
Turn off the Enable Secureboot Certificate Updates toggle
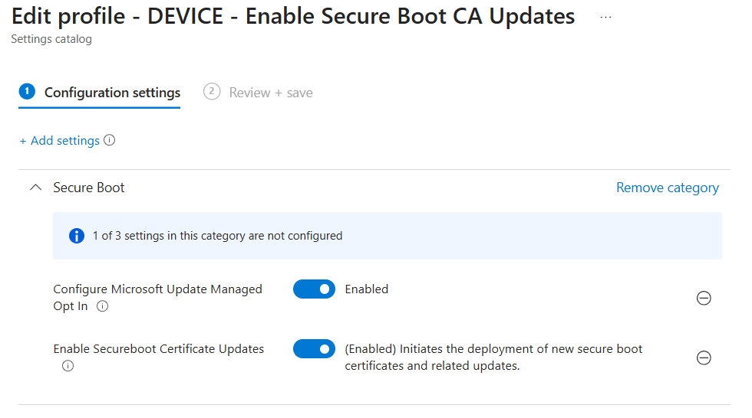[314, 349]
